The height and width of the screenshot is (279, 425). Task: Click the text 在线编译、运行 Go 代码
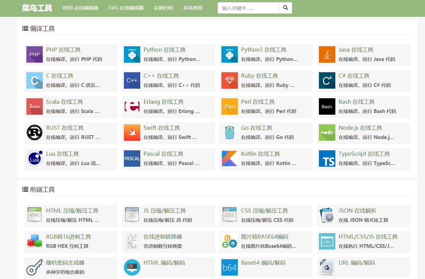pyautogui.click(x=267, y=137)
